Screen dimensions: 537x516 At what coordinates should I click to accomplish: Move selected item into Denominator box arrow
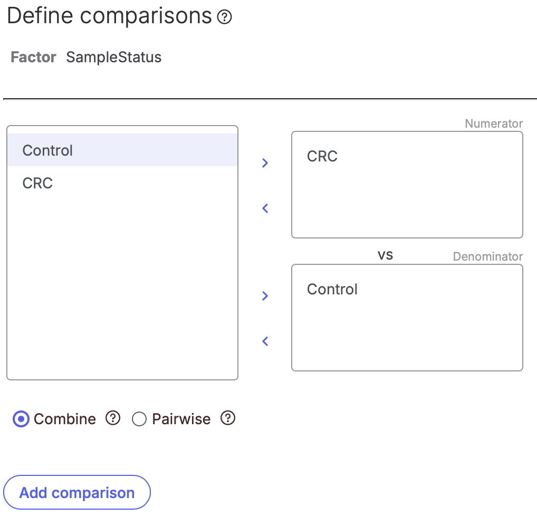[x=265, y=296]
